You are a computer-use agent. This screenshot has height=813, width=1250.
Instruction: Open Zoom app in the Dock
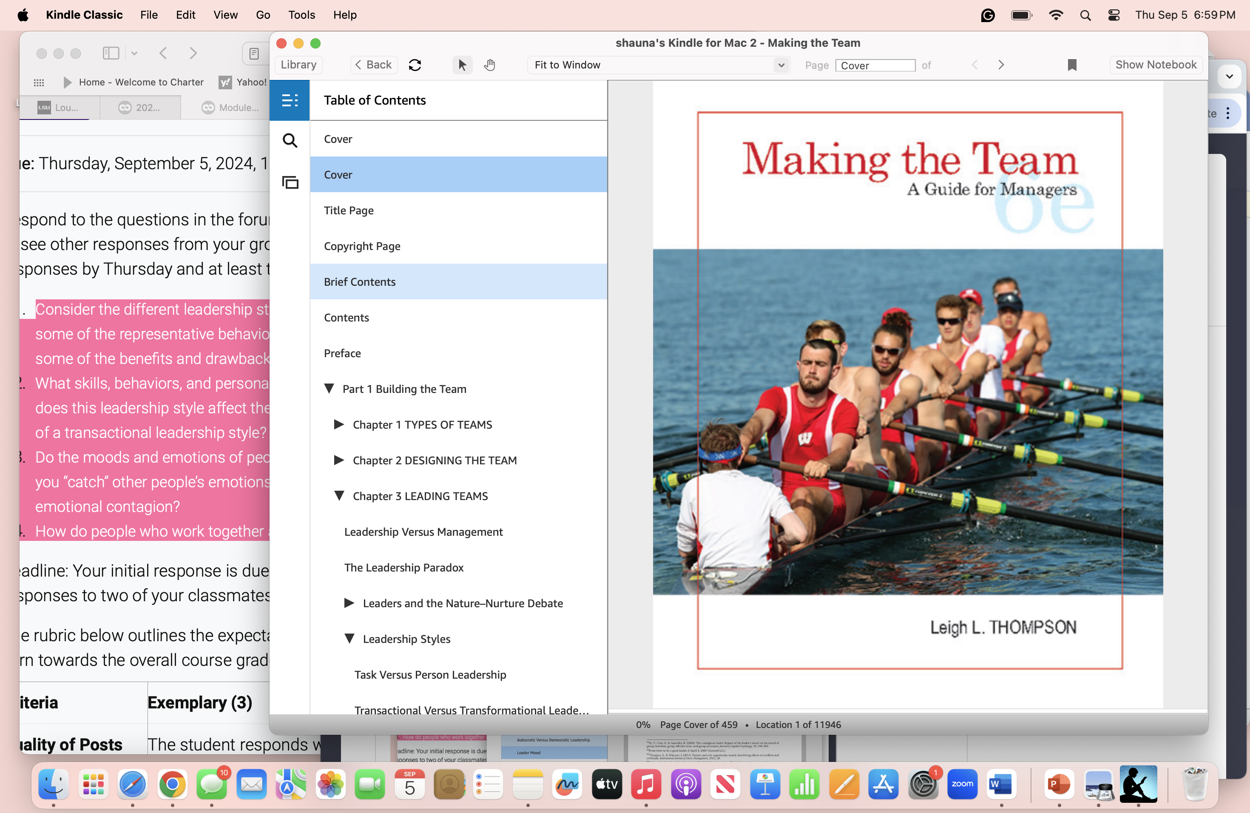click(x=962, y=784)
